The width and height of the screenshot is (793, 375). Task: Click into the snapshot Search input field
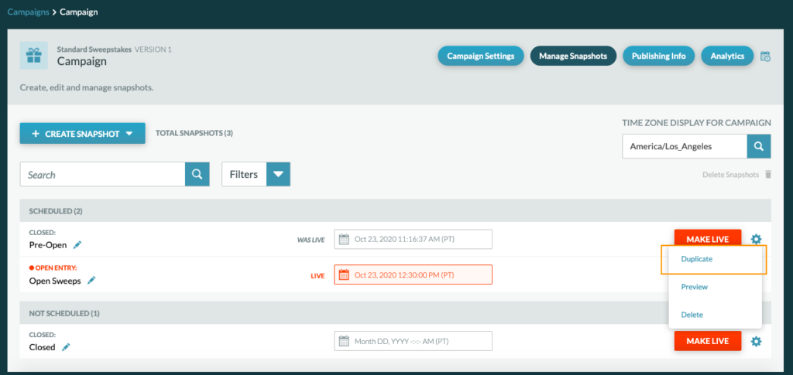[x=102, y=175]
